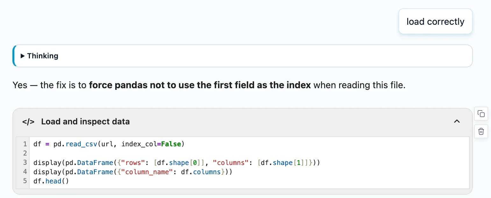
Task: Click the 'url' argument in read_csv
Action: (107, 144)
